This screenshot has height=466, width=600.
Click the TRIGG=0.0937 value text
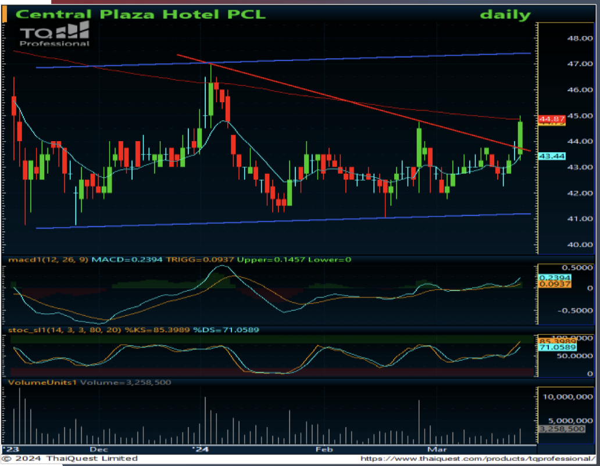click(x=200, y=260)
